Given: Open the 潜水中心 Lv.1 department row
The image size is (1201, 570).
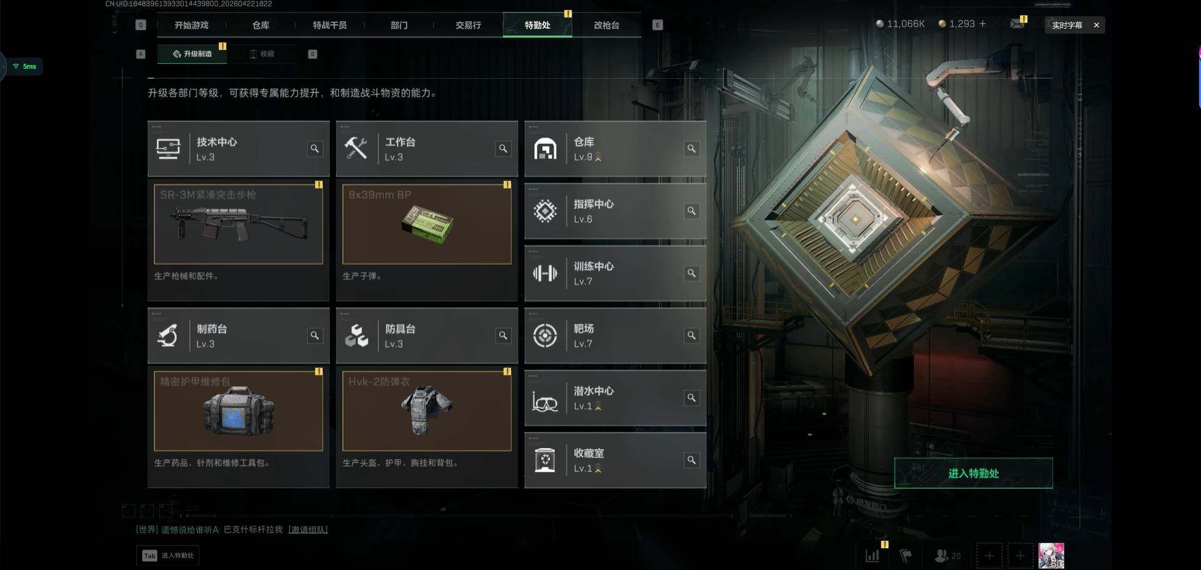Looking at the screenshot, I should click(x=615, y=398).
